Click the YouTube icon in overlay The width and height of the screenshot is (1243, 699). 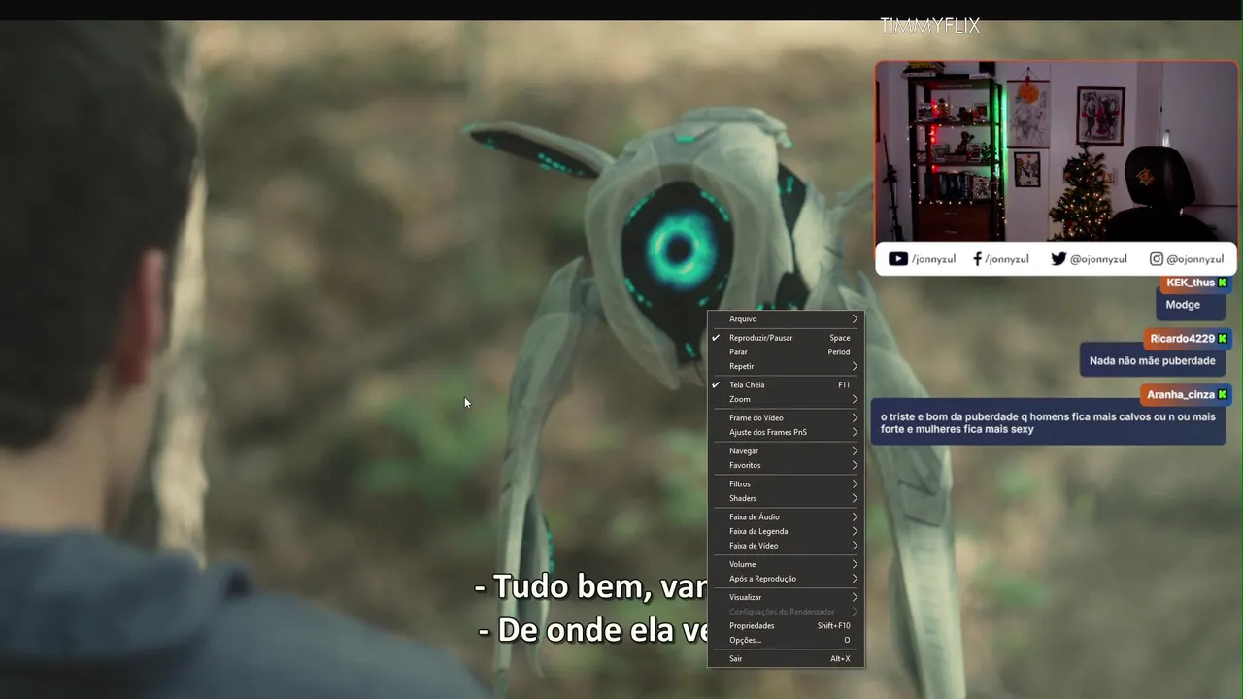pos(898,259)
